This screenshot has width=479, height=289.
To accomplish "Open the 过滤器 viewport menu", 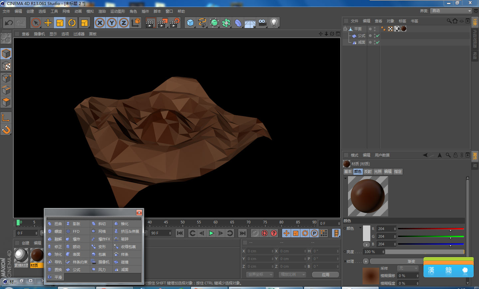I will click(x=79, y=34).
